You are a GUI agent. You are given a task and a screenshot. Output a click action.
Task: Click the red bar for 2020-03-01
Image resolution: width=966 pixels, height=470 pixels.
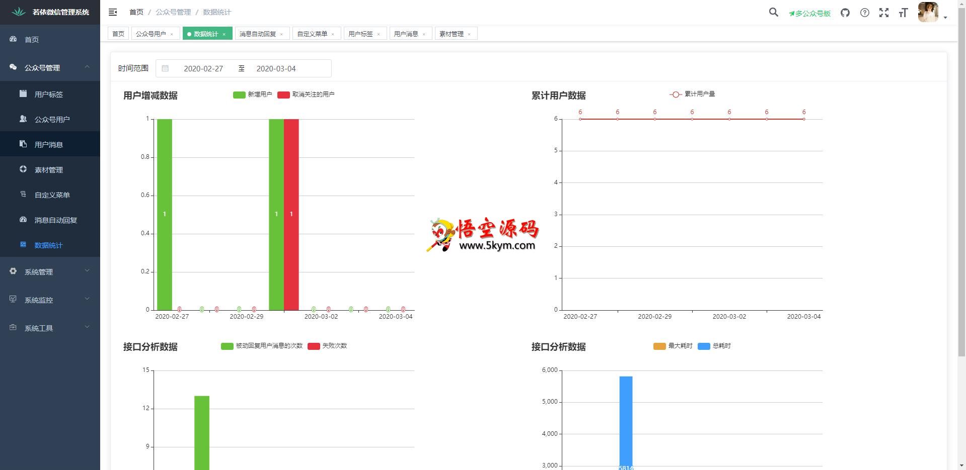291,215
